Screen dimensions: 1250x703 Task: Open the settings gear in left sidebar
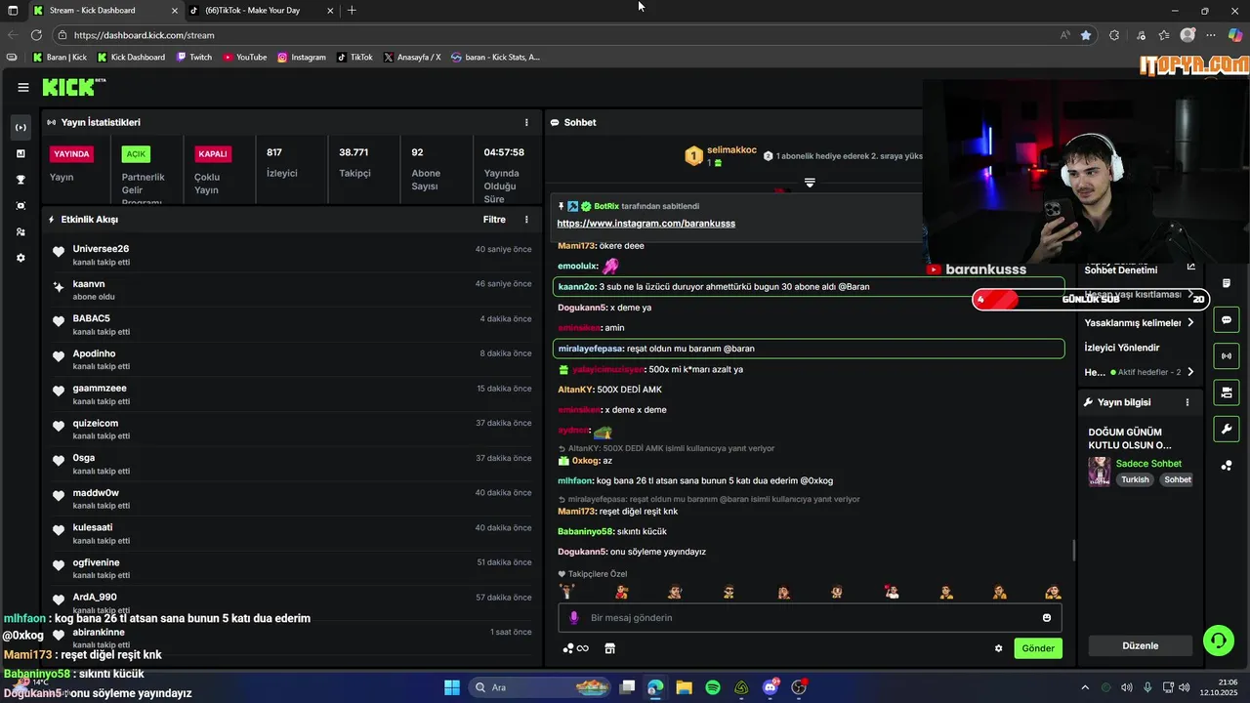(x=21, y=258)
